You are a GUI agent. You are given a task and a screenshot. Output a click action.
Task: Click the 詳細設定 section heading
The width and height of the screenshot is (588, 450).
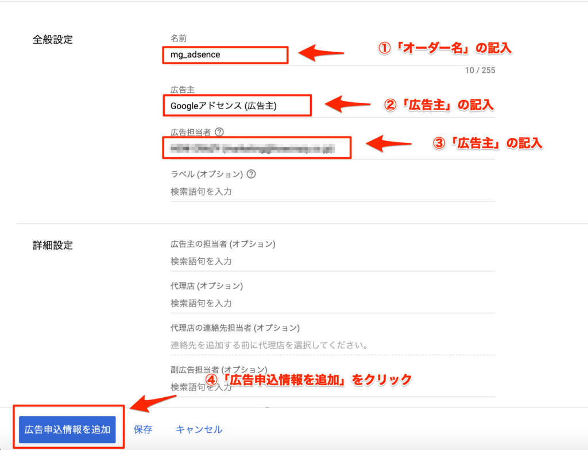(52, 245)
